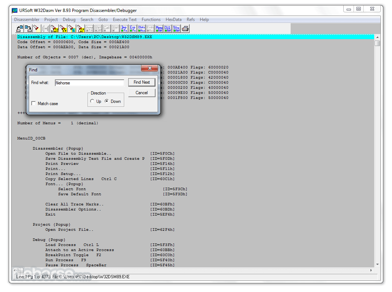The image size is (392, 292).
Task: Open the Help menu
Action: [204, 20]
